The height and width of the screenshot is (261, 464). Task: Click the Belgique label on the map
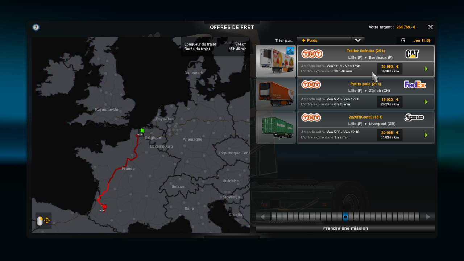(x=153, y=138)
